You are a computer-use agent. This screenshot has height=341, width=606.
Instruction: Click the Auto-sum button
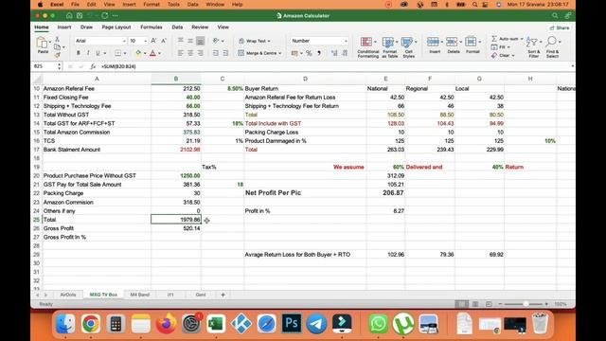point(507,39)
